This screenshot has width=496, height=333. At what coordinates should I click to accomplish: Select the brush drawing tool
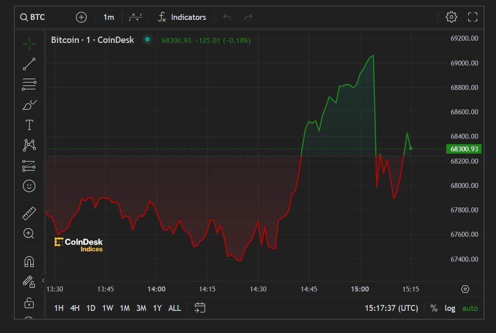point(29,105)
